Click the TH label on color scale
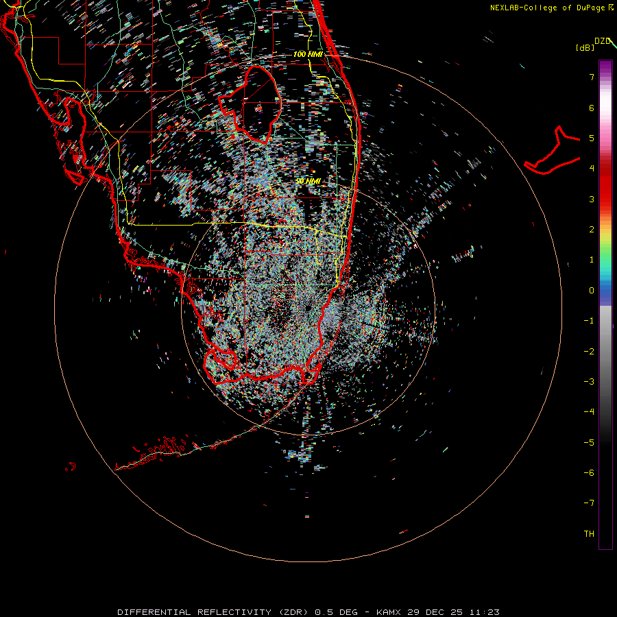The height and width of the screenshot is (617, 617). coord(589,534)
